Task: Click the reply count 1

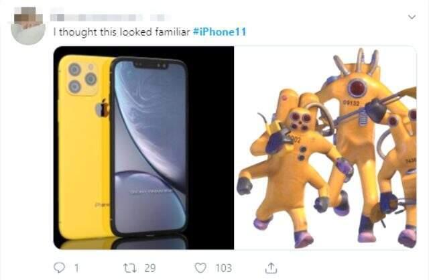Action: pos(76,268)
